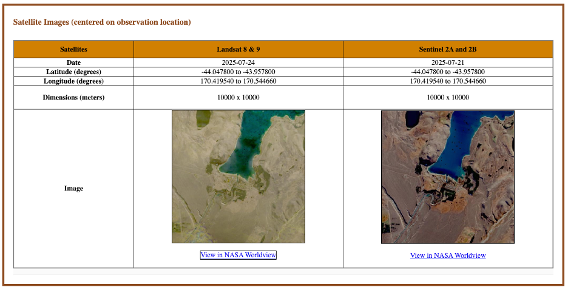Click the 'Longitude (degrees)' row label
Viewport: 568px width, 290px height.
(x=73, y=81)
